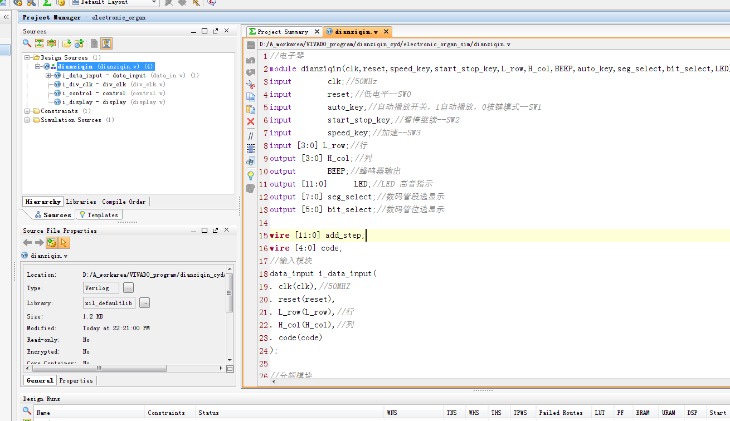Click the browse button next to Verilog type
The width and height of the screenshot is (730, 421).
pos(128,288)
